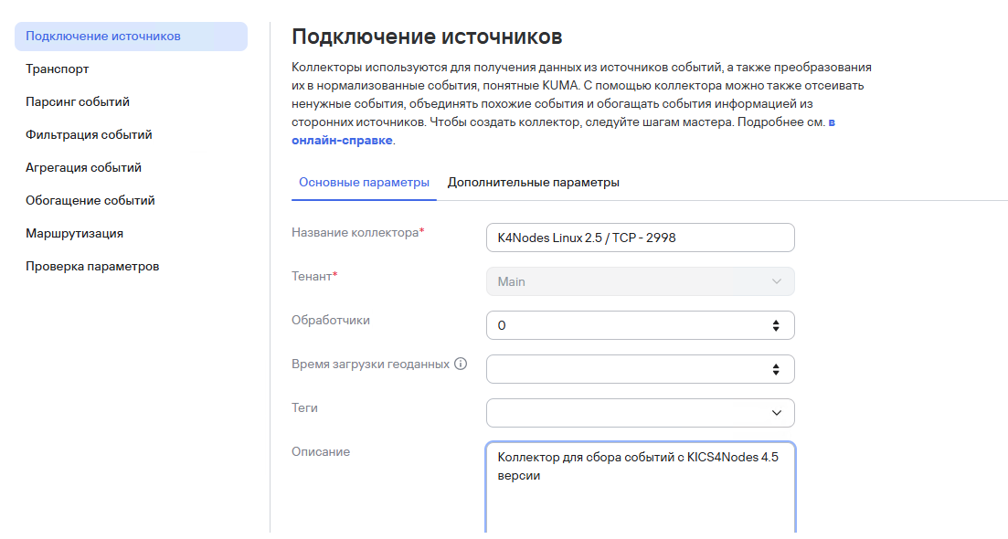The height and width of the screenshot is (539, 1008).
Task: Select Подключение источников in the sidebar
Action: (132, 37)
